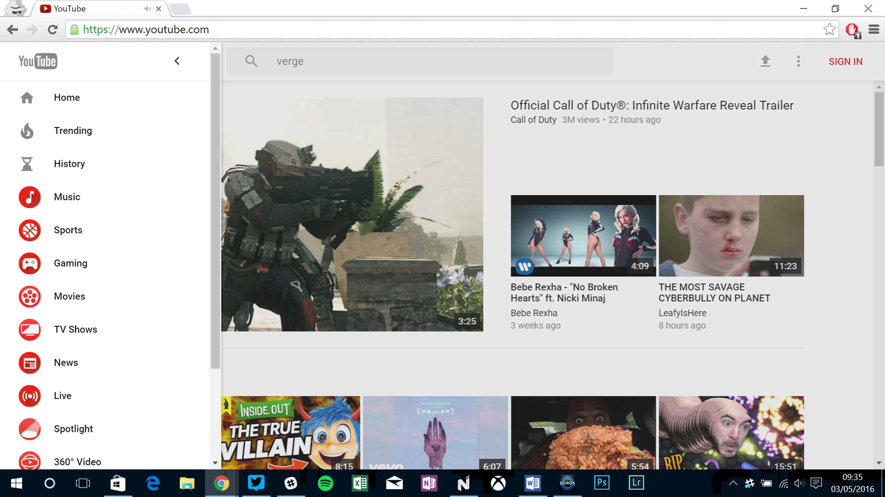Open Bebe Rexha No Broken Hearts title
The height and width of the screenshot is (497, 885).
[x=564, y=293]
